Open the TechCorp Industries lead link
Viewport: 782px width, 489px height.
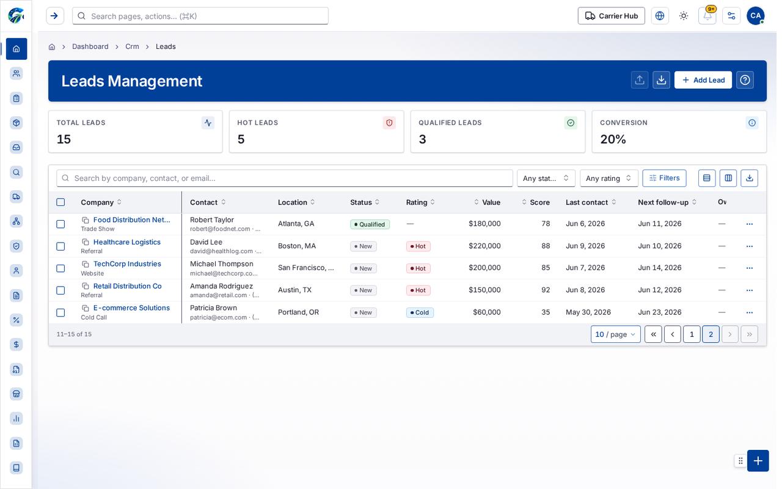[x=127, y=264]
